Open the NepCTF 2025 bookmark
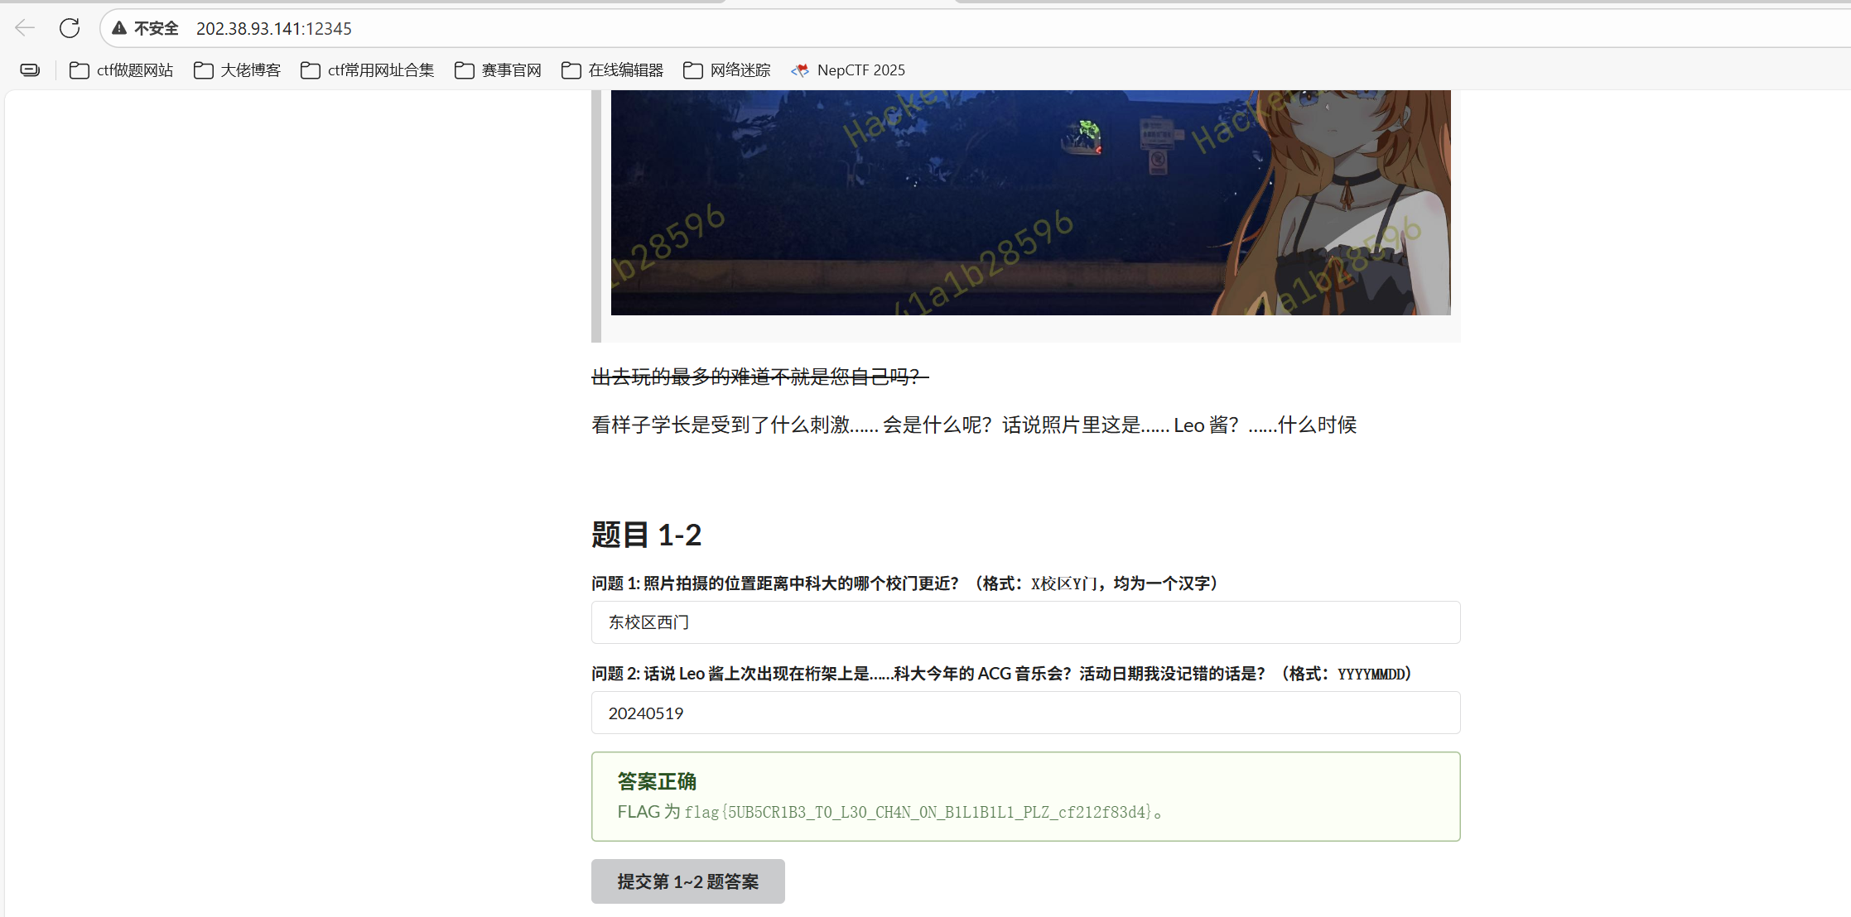 tap(848, 70)
